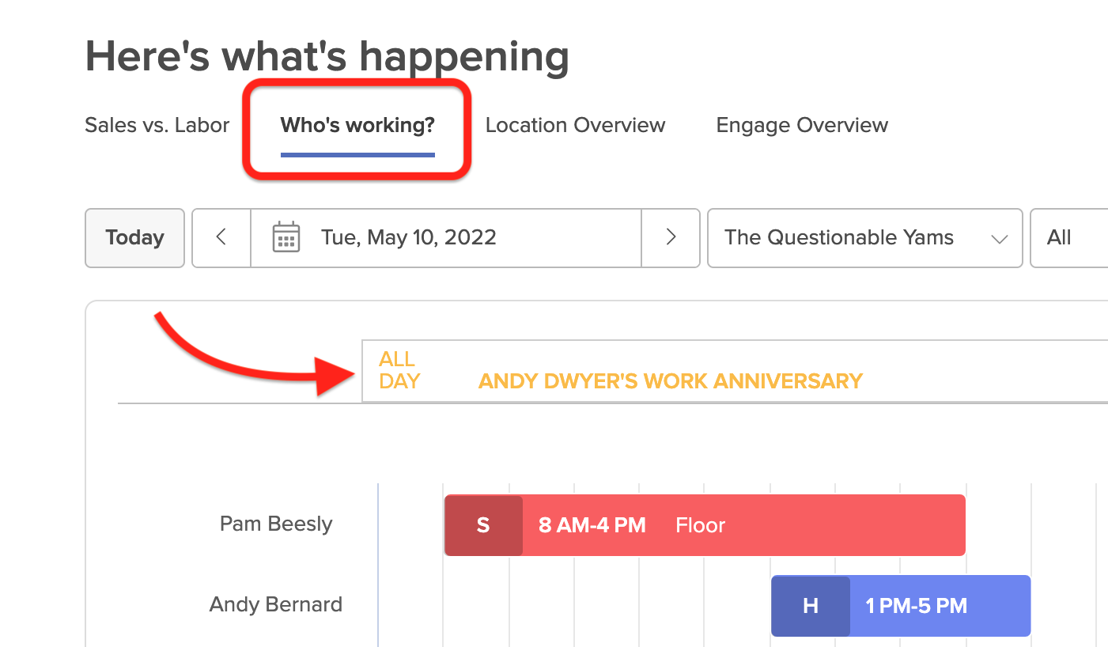
Task: Open the Engage Overview tab
Action: pyautogui.click(x=802, y=125)
